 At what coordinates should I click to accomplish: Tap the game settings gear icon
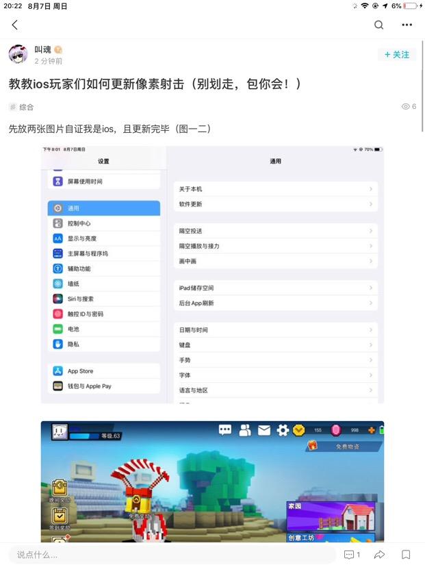click(x=283, y=430)
